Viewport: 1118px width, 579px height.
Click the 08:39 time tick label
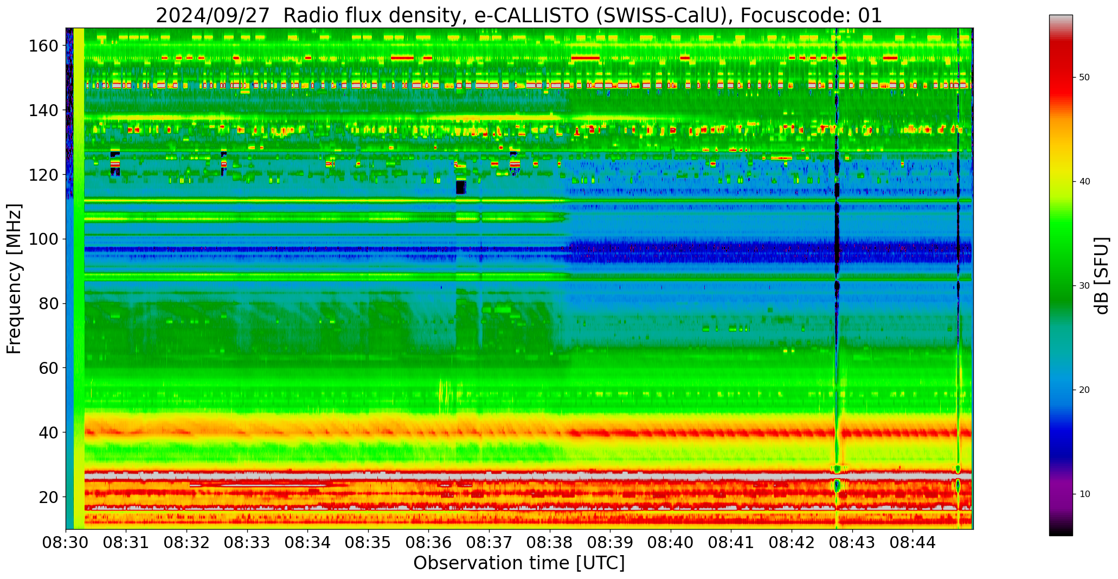[610, 542]
